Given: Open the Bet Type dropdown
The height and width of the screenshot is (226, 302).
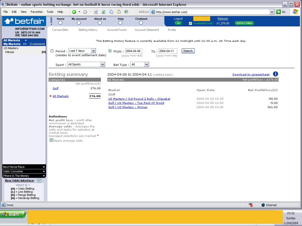Looking at the screenshot, I should click(147, 64).
